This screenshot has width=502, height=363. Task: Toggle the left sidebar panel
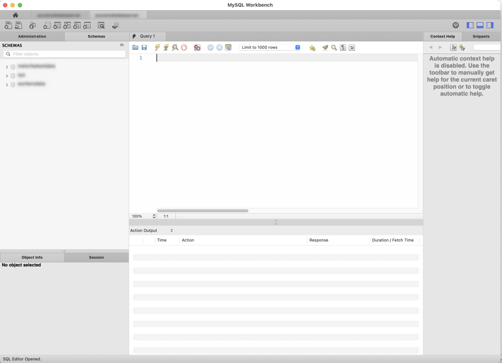point(470,26)
